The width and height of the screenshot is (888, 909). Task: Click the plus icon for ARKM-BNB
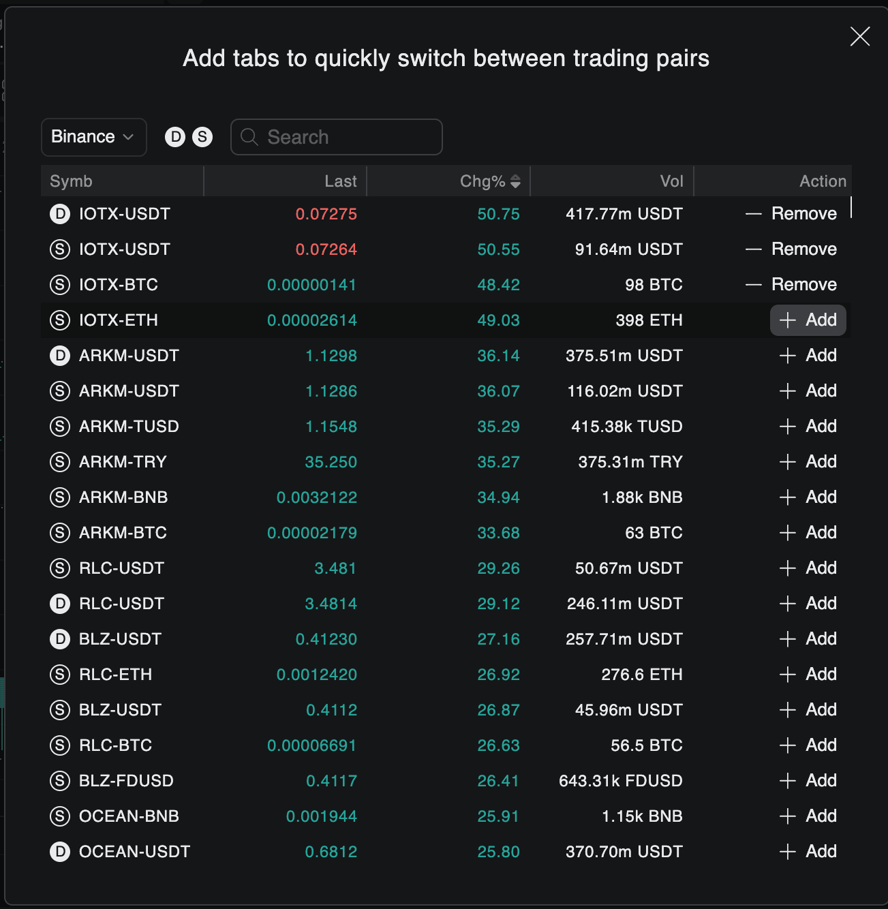click(x=788, y=497)
